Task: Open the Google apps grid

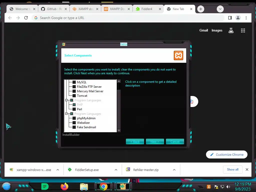Action: (243, 30)
